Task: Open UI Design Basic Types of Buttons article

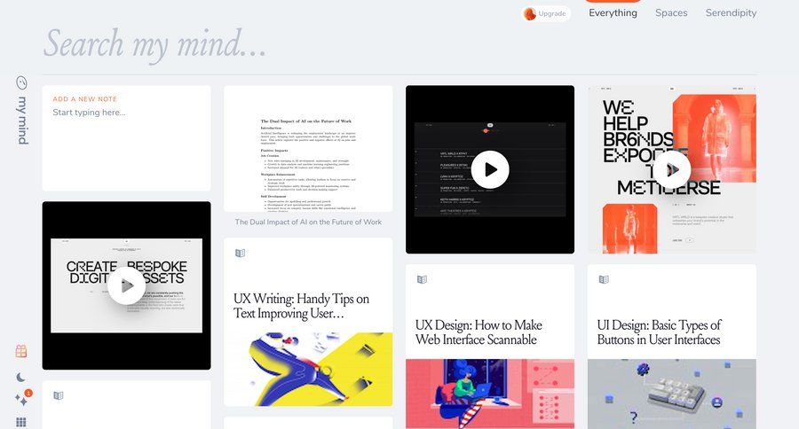Action: pyautogui.click(x=659, y=332)
